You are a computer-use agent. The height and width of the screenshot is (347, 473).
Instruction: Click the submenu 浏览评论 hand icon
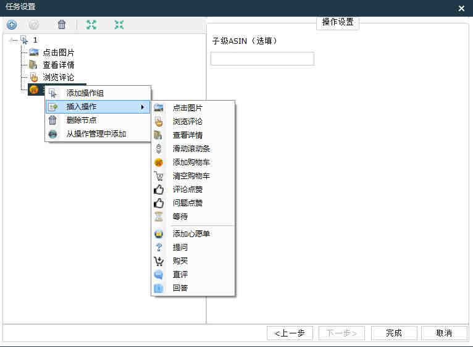click(159, 122)
